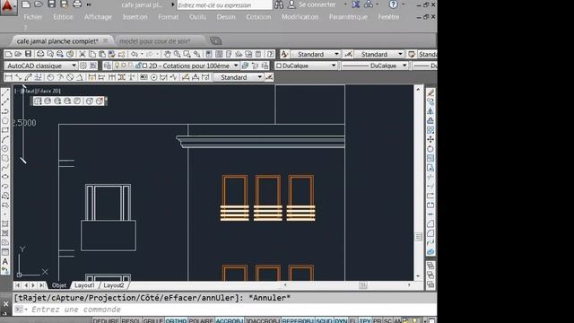Image resolution: width=574 pixels, height=323 pixels.
Task: Toggle RESOL snap mode
Action: (131, 320)
